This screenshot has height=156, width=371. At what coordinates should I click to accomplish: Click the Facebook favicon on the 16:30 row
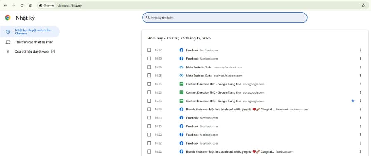(x=181, y=59)
